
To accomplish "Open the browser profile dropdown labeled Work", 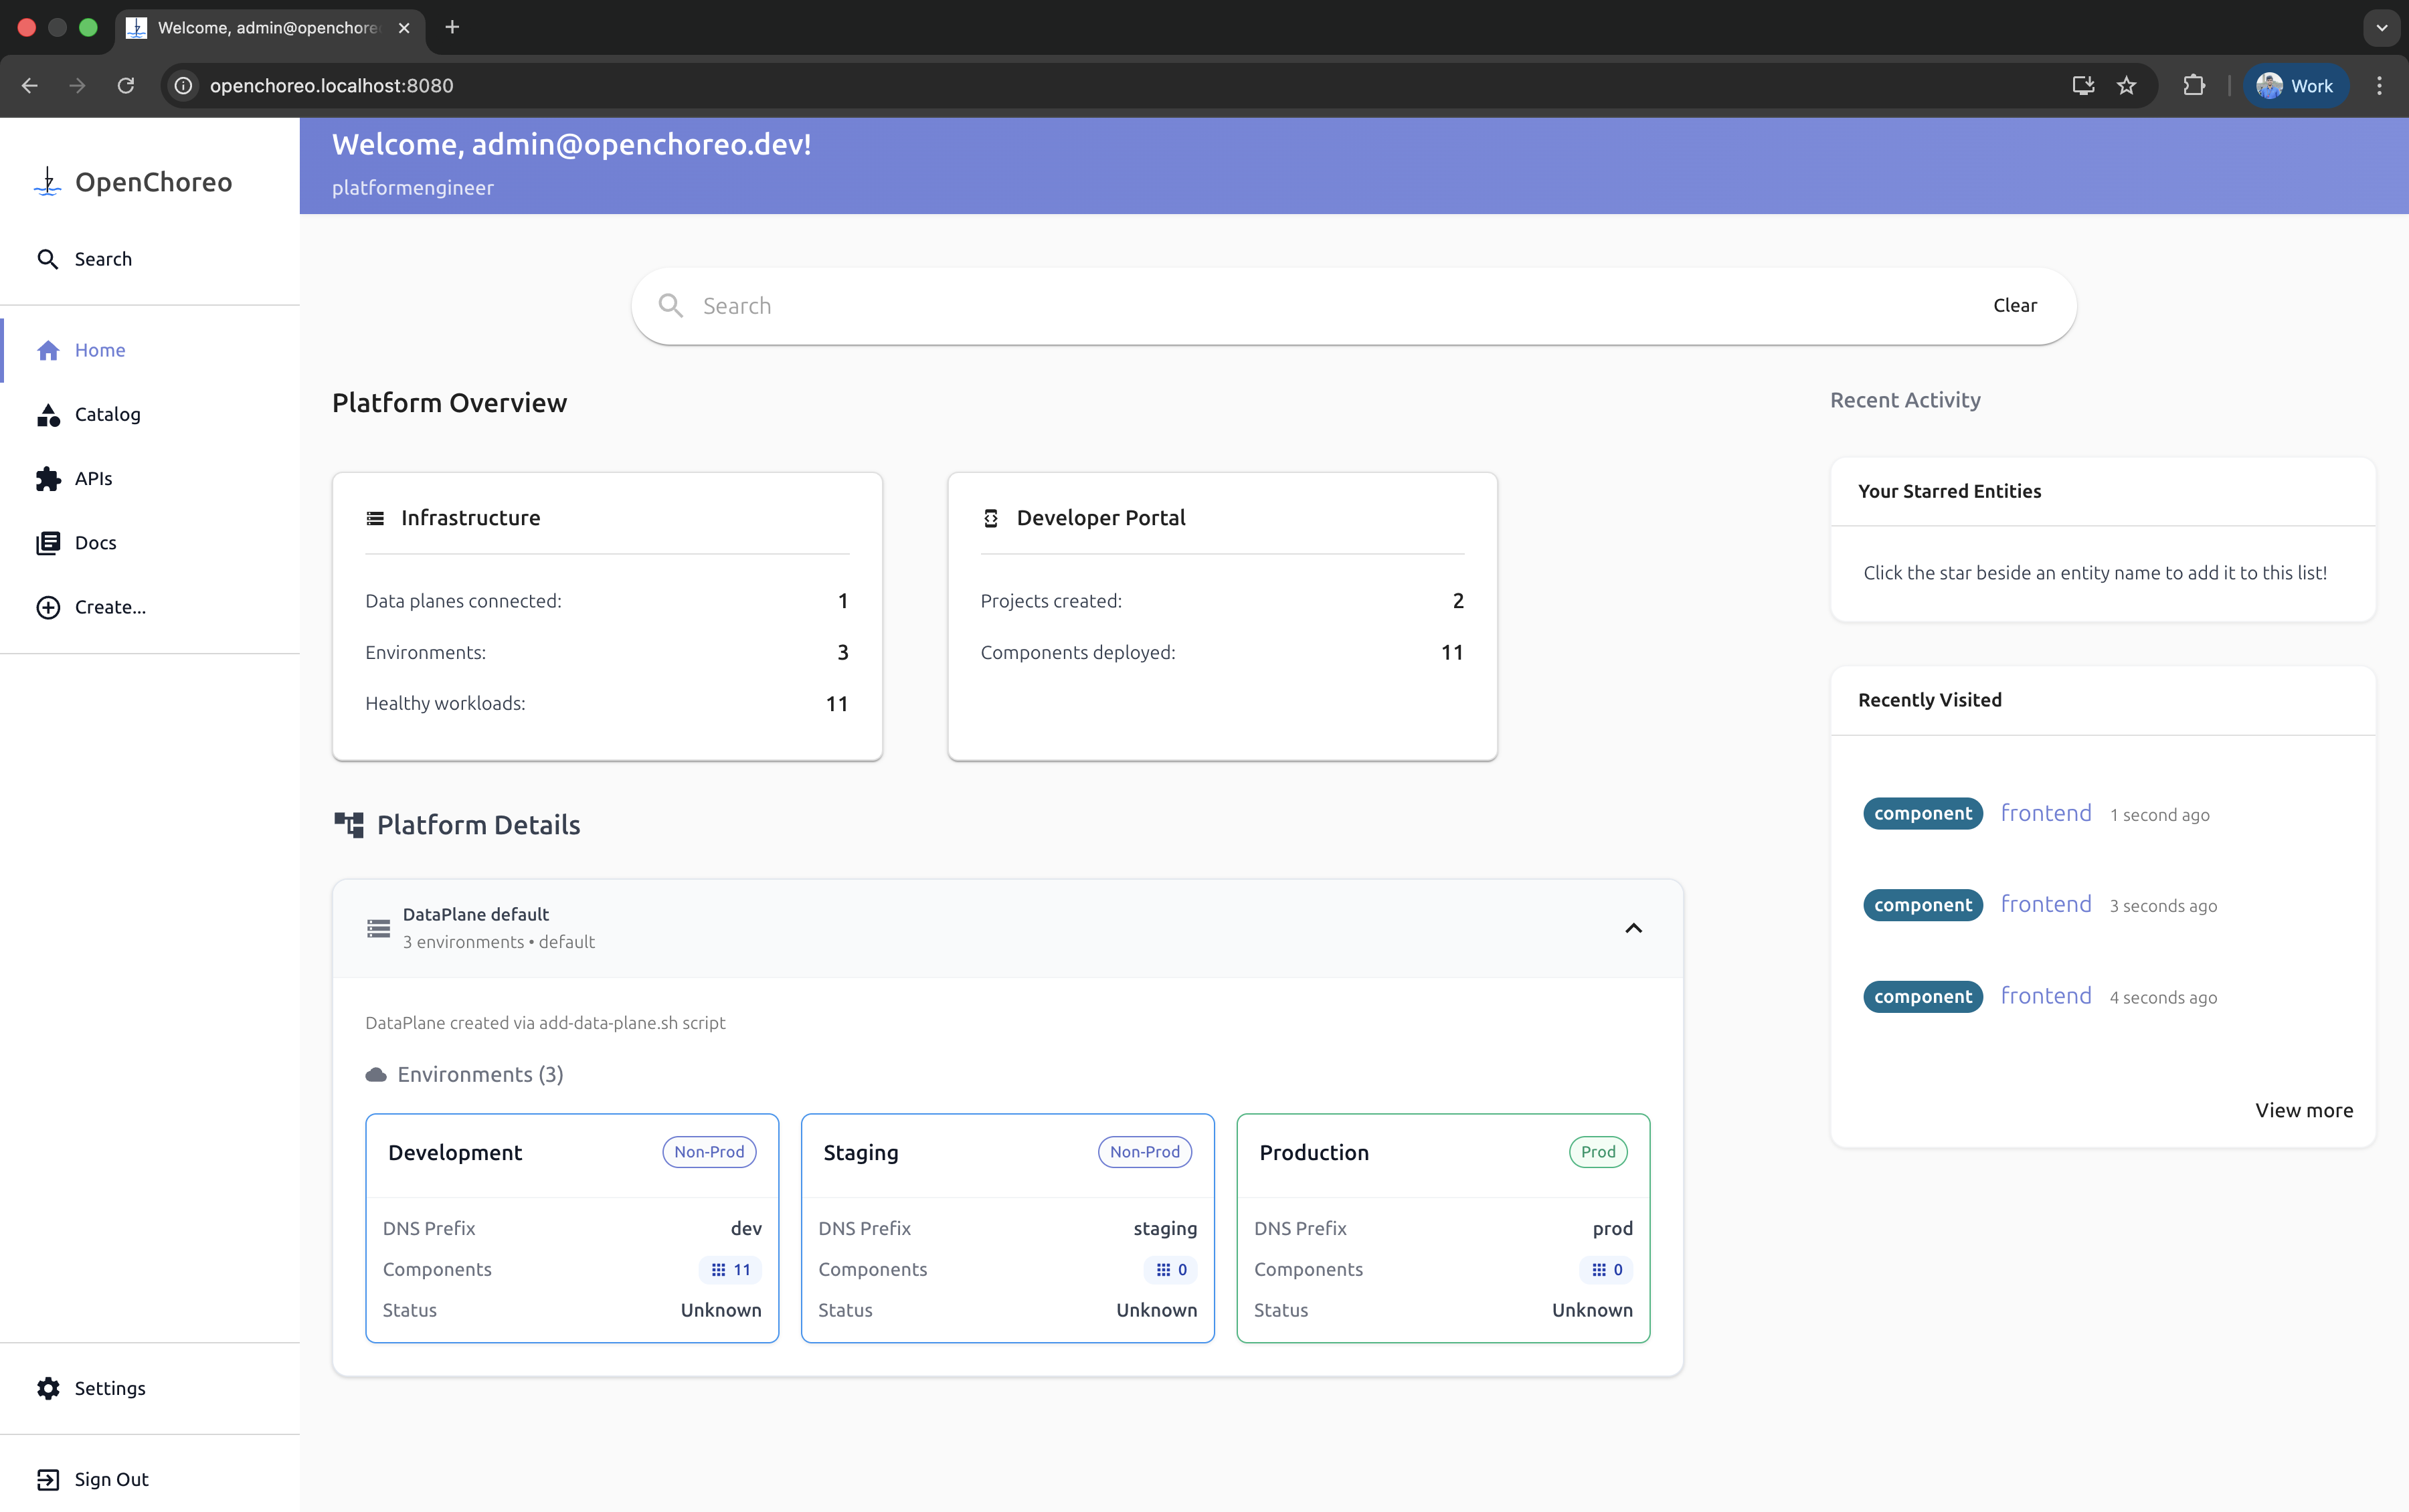I will tap(2295, 85).
